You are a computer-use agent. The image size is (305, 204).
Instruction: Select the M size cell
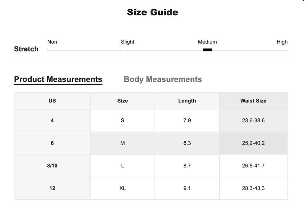122,143
